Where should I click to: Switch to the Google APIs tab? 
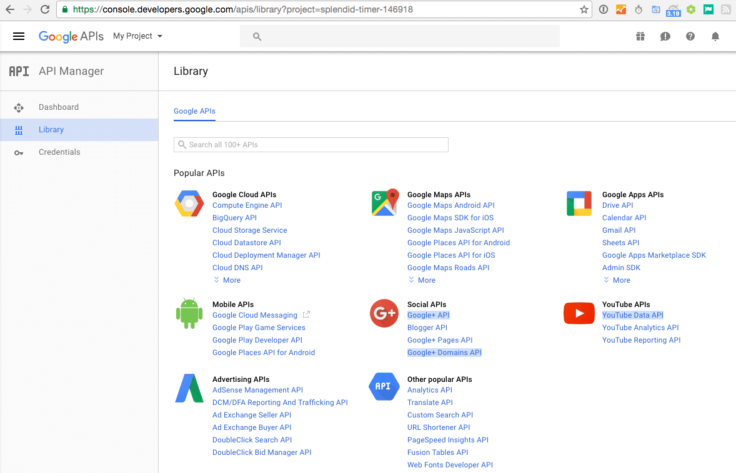click(x=194, y=111)
